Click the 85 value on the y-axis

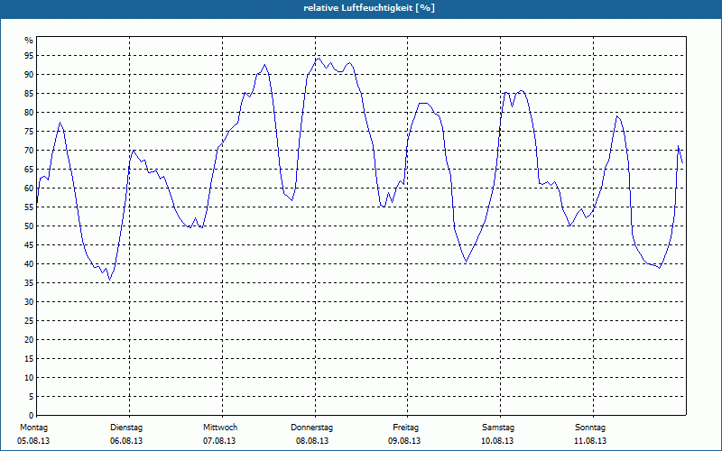(x=29, y=94)
